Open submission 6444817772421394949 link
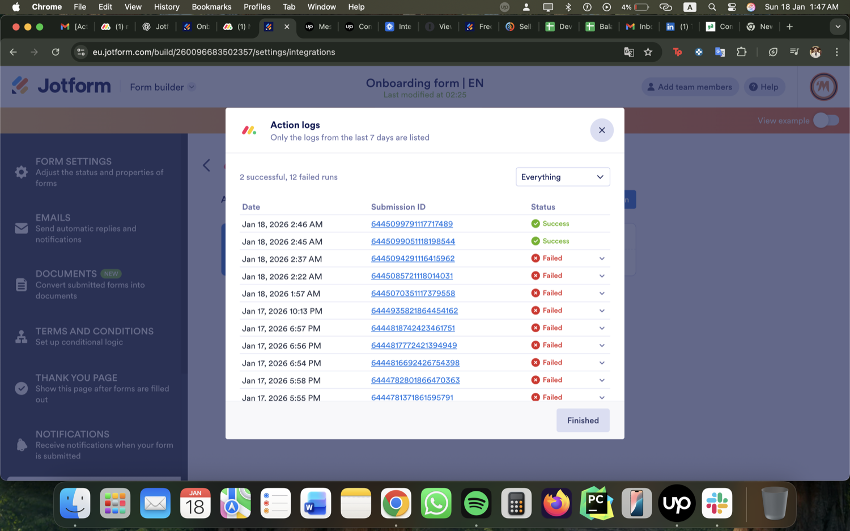This screenshot has width=850, height=531. point(414,345)
